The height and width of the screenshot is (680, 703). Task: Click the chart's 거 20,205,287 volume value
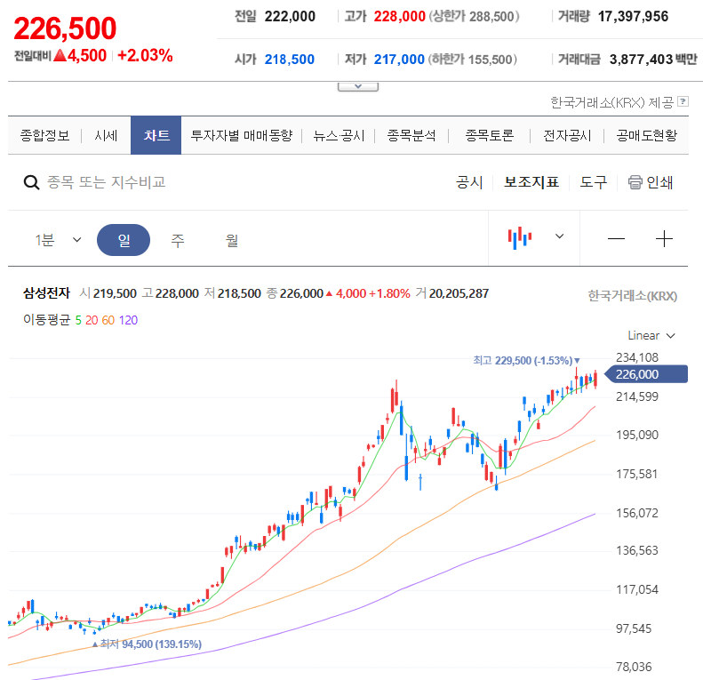pyautogui.click(x=451, y=293)
